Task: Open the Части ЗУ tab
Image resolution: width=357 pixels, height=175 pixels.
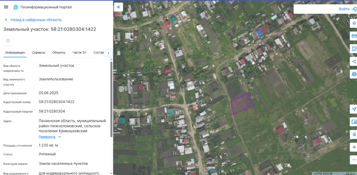Action: (79, 53)
